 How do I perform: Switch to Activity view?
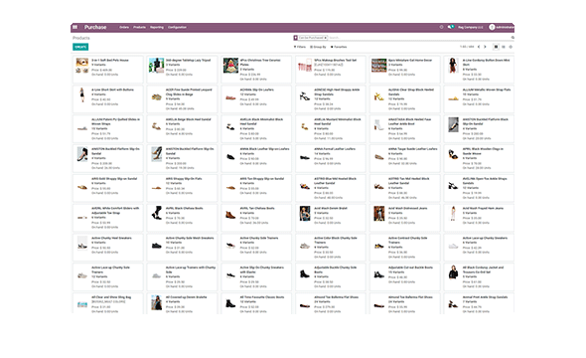[511, 47]
